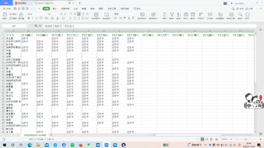Switch to page layout view in status bar
The width and height of the screenshot is (264, 148).
[207, 139]
